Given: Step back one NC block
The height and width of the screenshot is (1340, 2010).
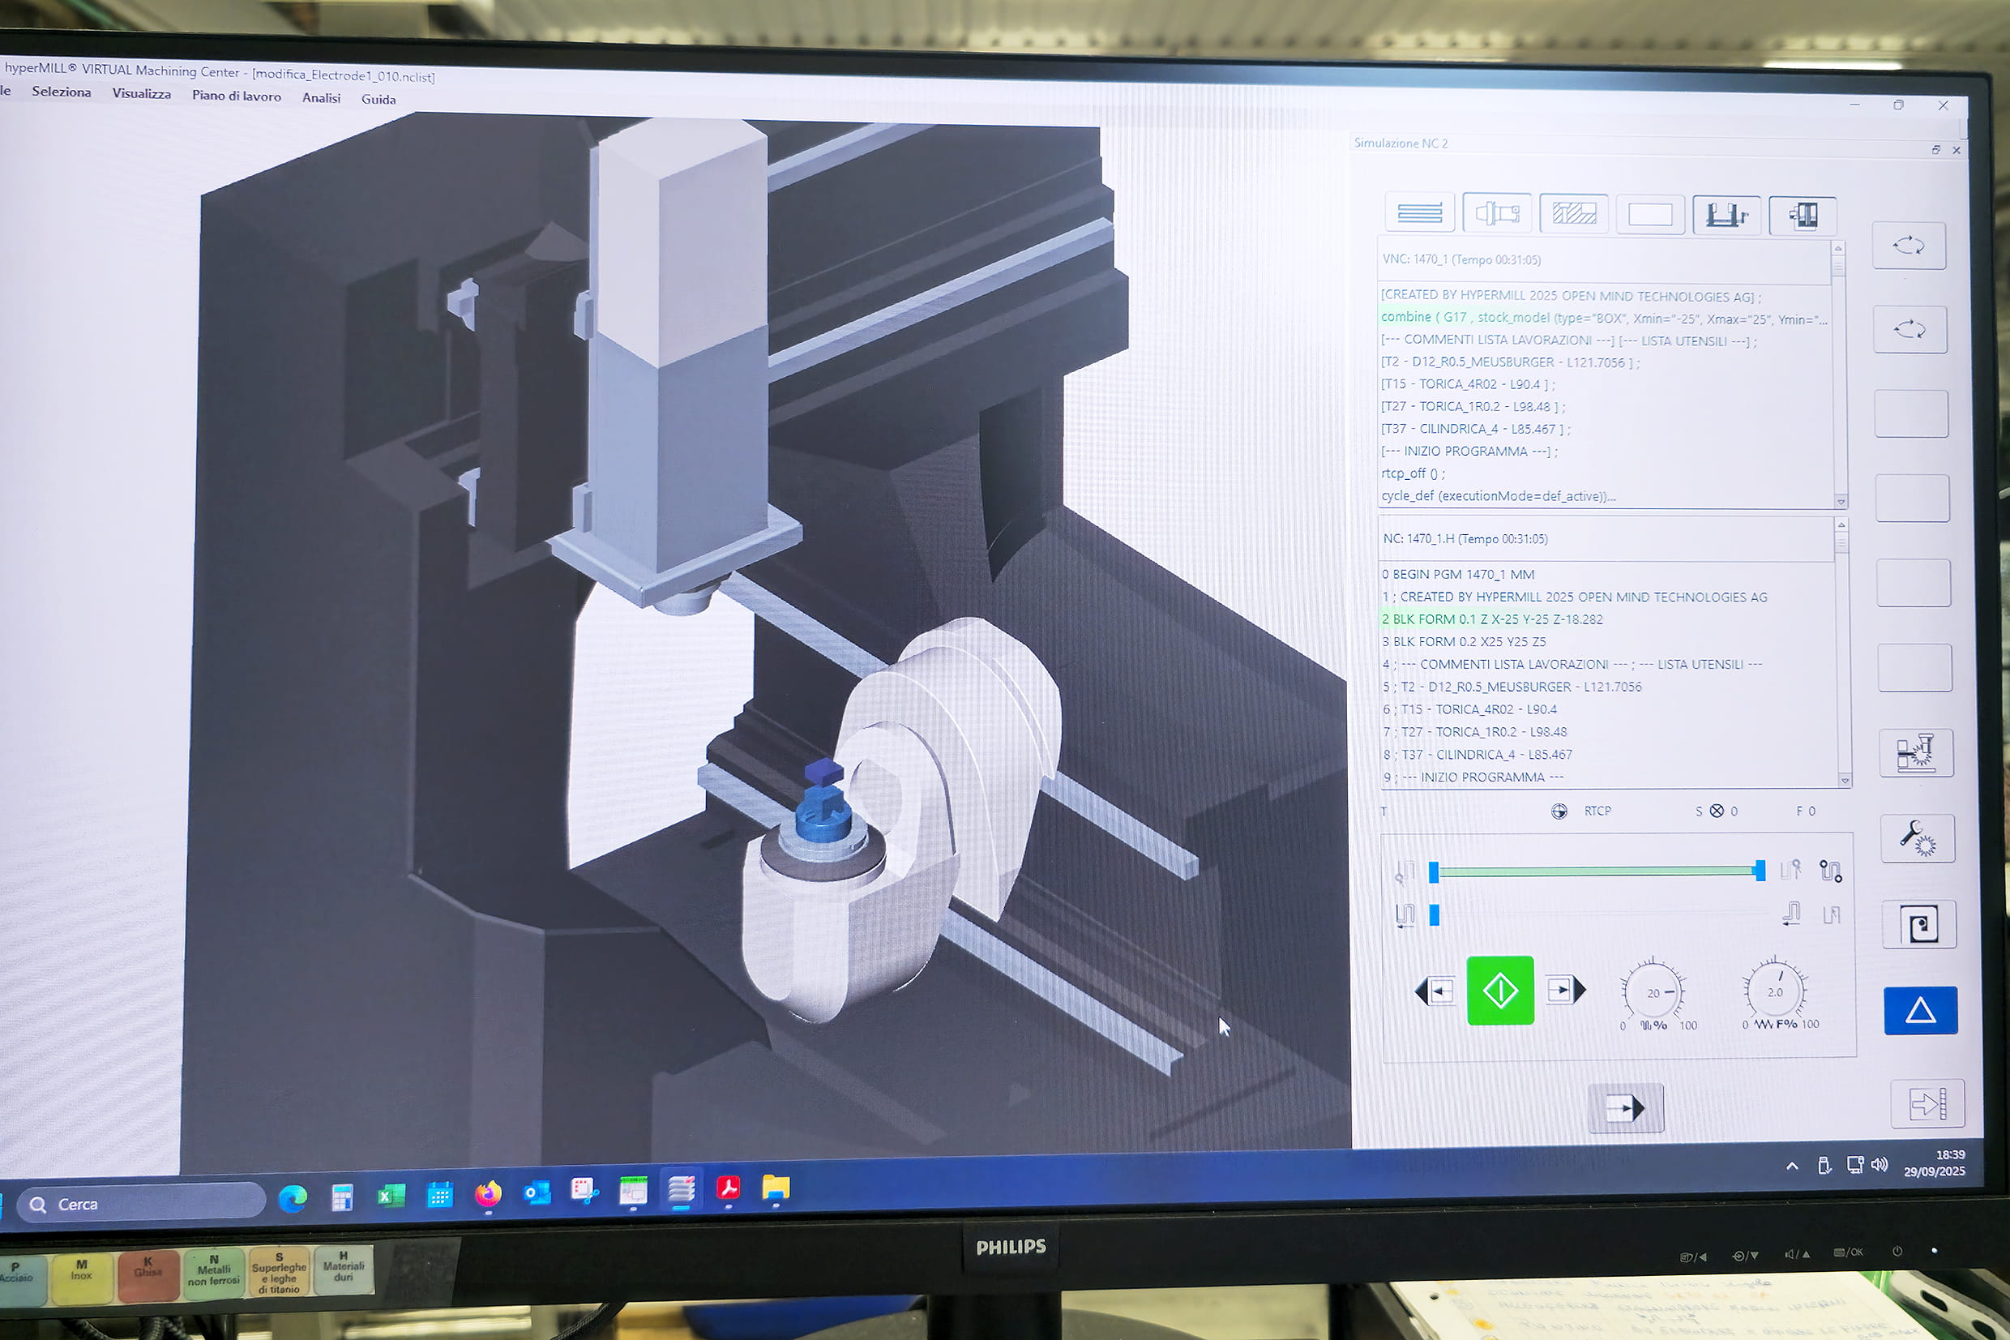Looking at the screenshot, I should click(x=1436, y=991).
